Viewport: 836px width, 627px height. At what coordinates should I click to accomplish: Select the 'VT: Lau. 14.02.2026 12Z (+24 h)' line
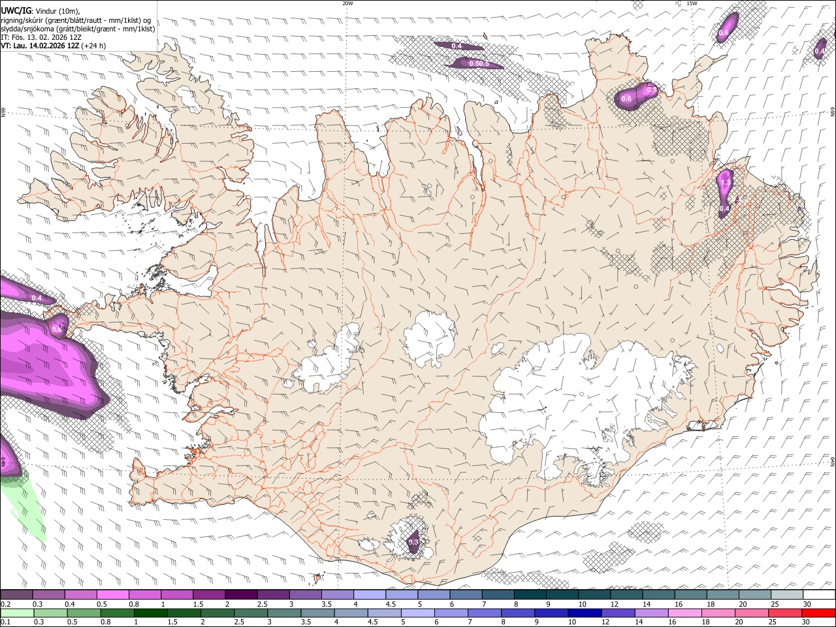pos(53,46)
